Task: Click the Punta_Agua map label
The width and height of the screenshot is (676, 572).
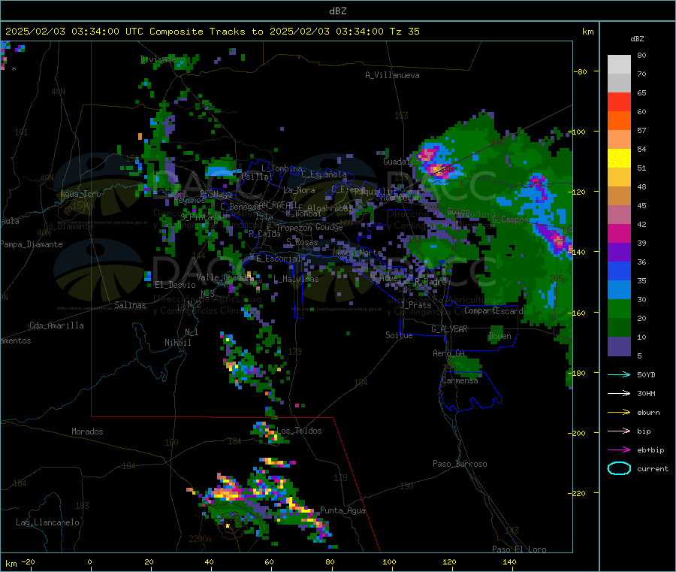Action: (343, 510)
